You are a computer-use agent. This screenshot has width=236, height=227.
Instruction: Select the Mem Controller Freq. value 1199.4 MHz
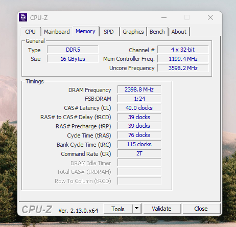click(183, 59)
